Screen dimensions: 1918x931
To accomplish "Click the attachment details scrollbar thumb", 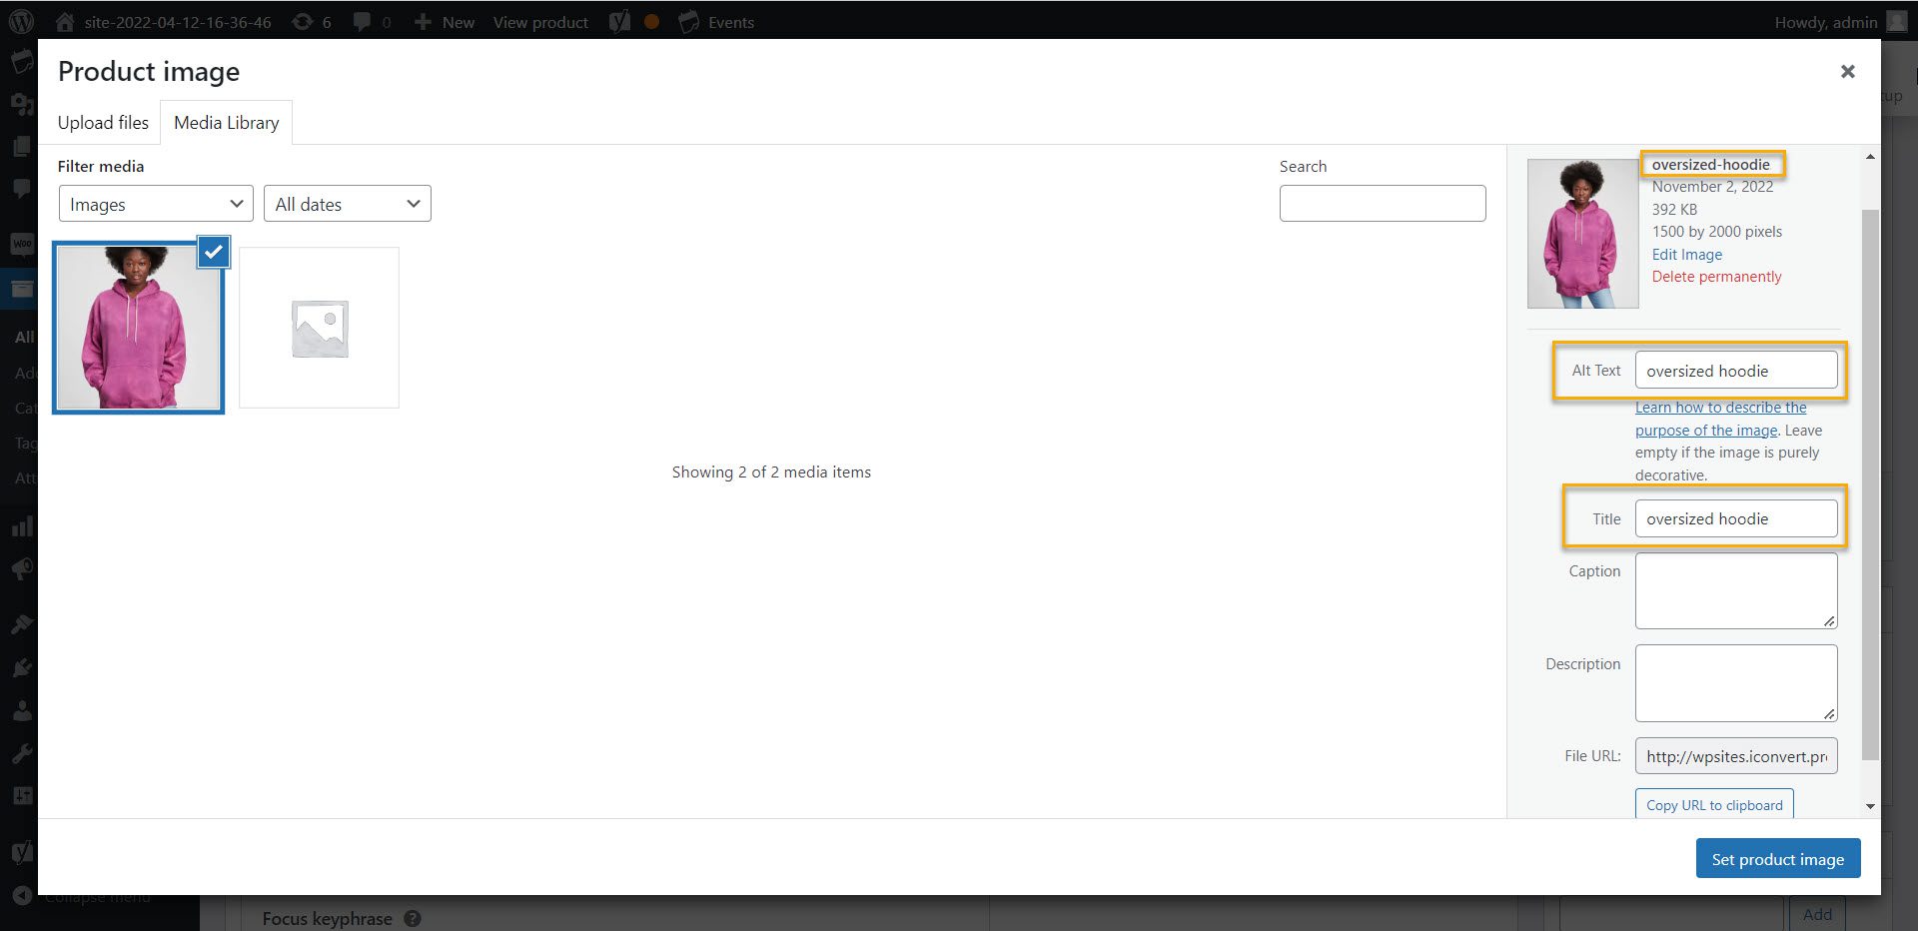I will tap(1870, 484).
